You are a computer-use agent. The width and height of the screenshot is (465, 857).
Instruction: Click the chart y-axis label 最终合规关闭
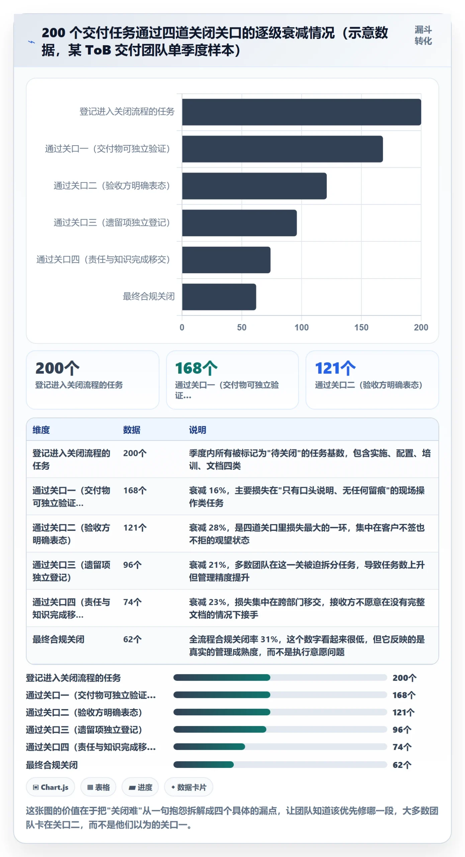click(149, 296)
